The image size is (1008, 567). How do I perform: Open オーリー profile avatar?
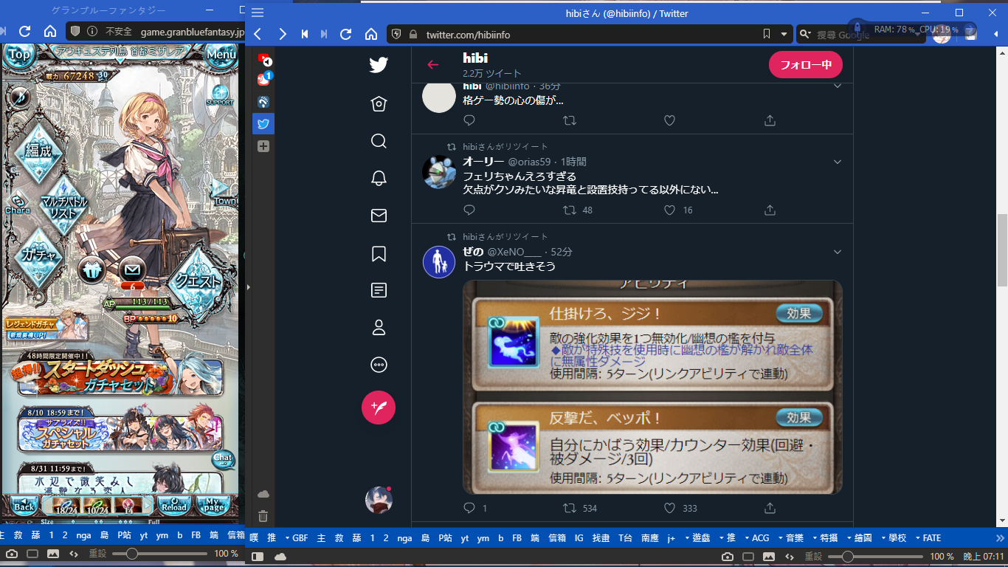[439, 172]
